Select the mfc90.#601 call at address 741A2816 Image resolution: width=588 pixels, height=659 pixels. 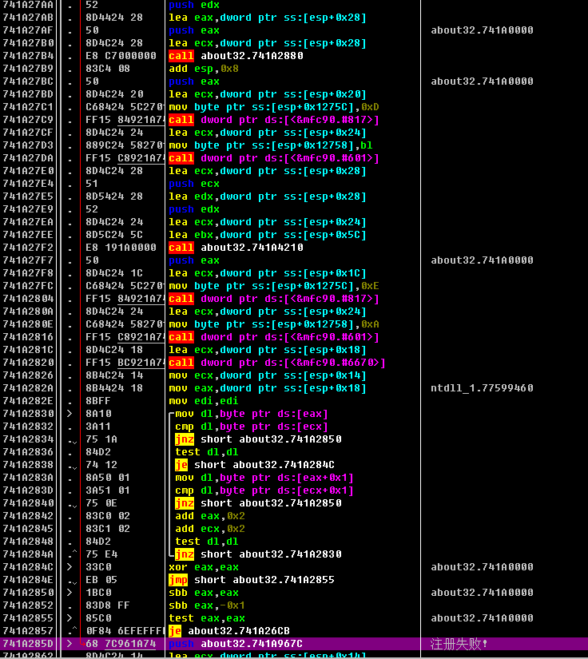(x=273, y=337)
